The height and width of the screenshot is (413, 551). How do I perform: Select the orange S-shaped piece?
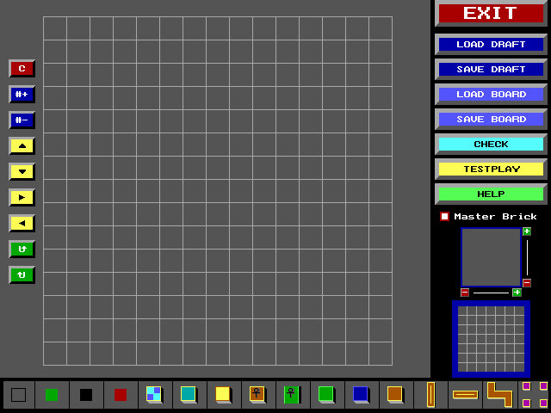499,395
